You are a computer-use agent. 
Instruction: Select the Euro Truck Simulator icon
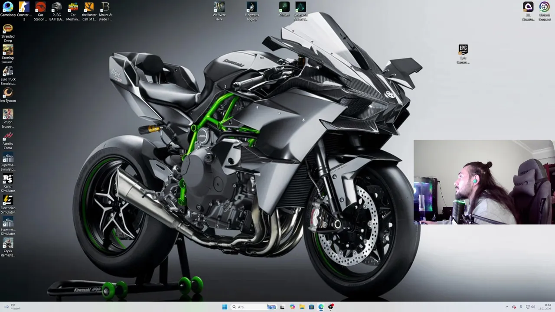(x=8, y=76)
